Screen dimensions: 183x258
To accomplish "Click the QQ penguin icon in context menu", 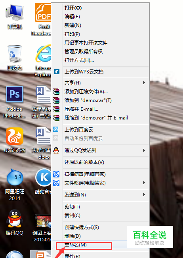I will (x=56, y=150).
